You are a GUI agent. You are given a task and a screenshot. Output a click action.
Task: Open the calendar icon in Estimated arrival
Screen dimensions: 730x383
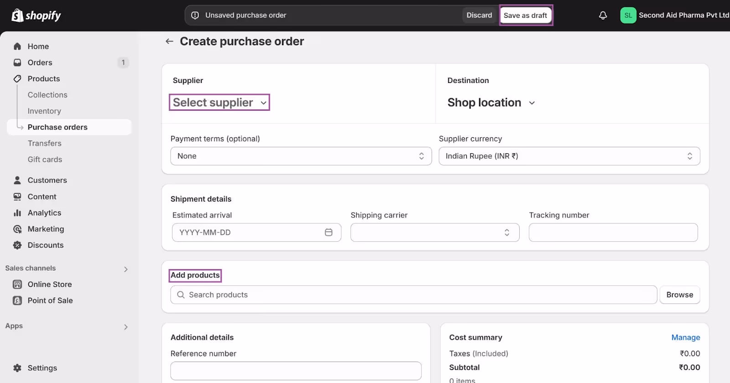click(x=328, y=233)
